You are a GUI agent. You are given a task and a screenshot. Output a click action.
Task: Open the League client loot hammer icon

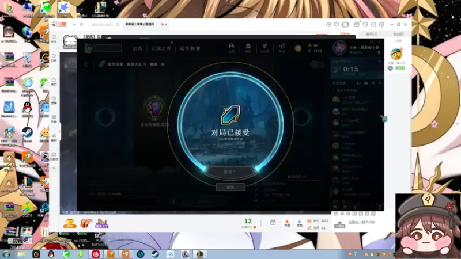tap(265, 48)
